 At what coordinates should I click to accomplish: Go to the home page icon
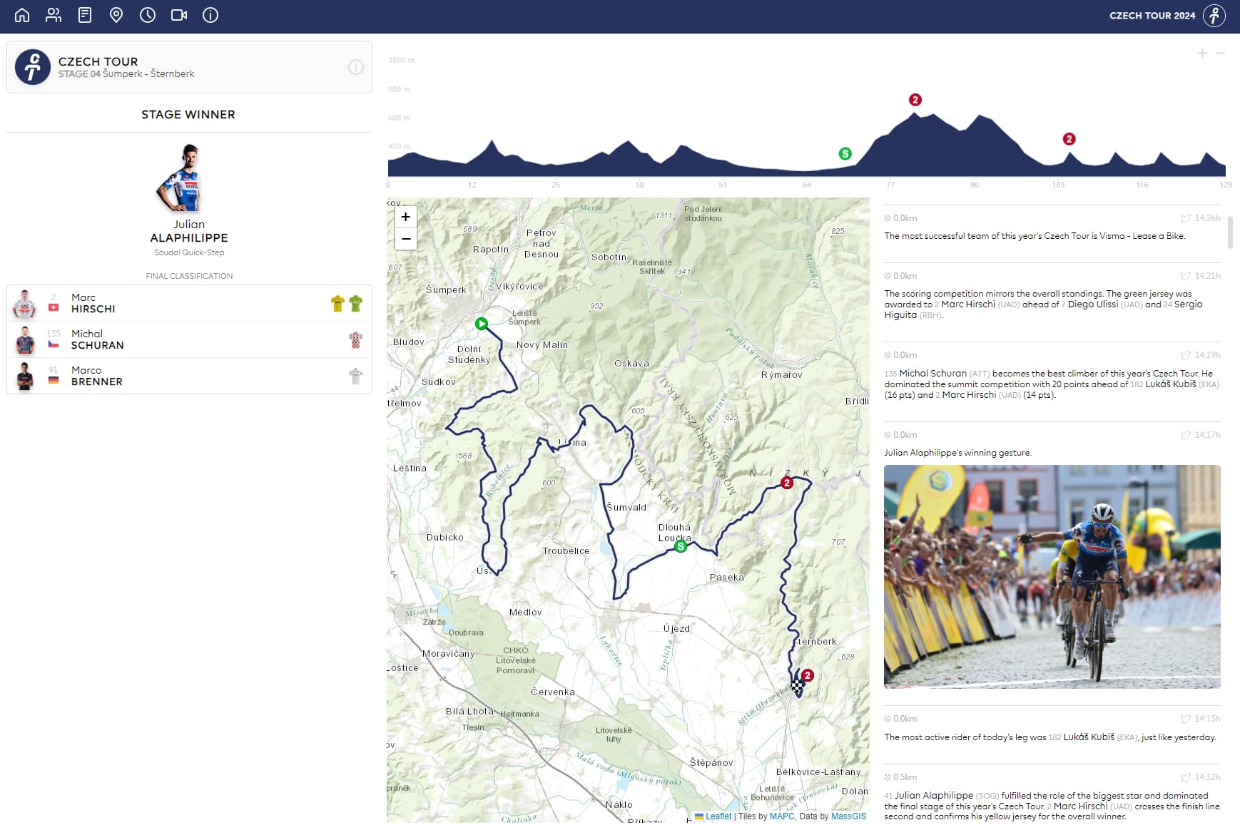[x=22, y=15]
